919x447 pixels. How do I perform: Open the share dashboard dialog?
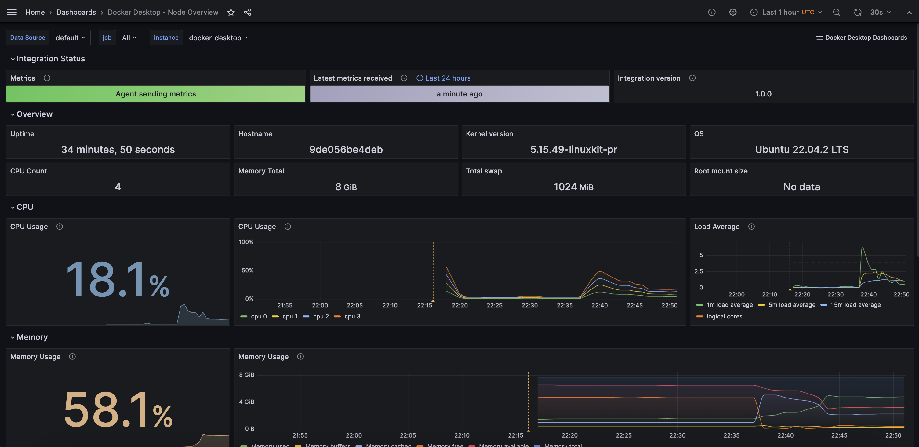[248, 12]
